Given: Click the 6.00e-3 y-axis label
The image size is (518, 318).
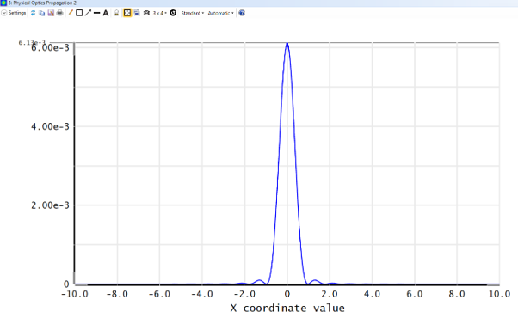Looking at the screenshot, I should 50,48.
